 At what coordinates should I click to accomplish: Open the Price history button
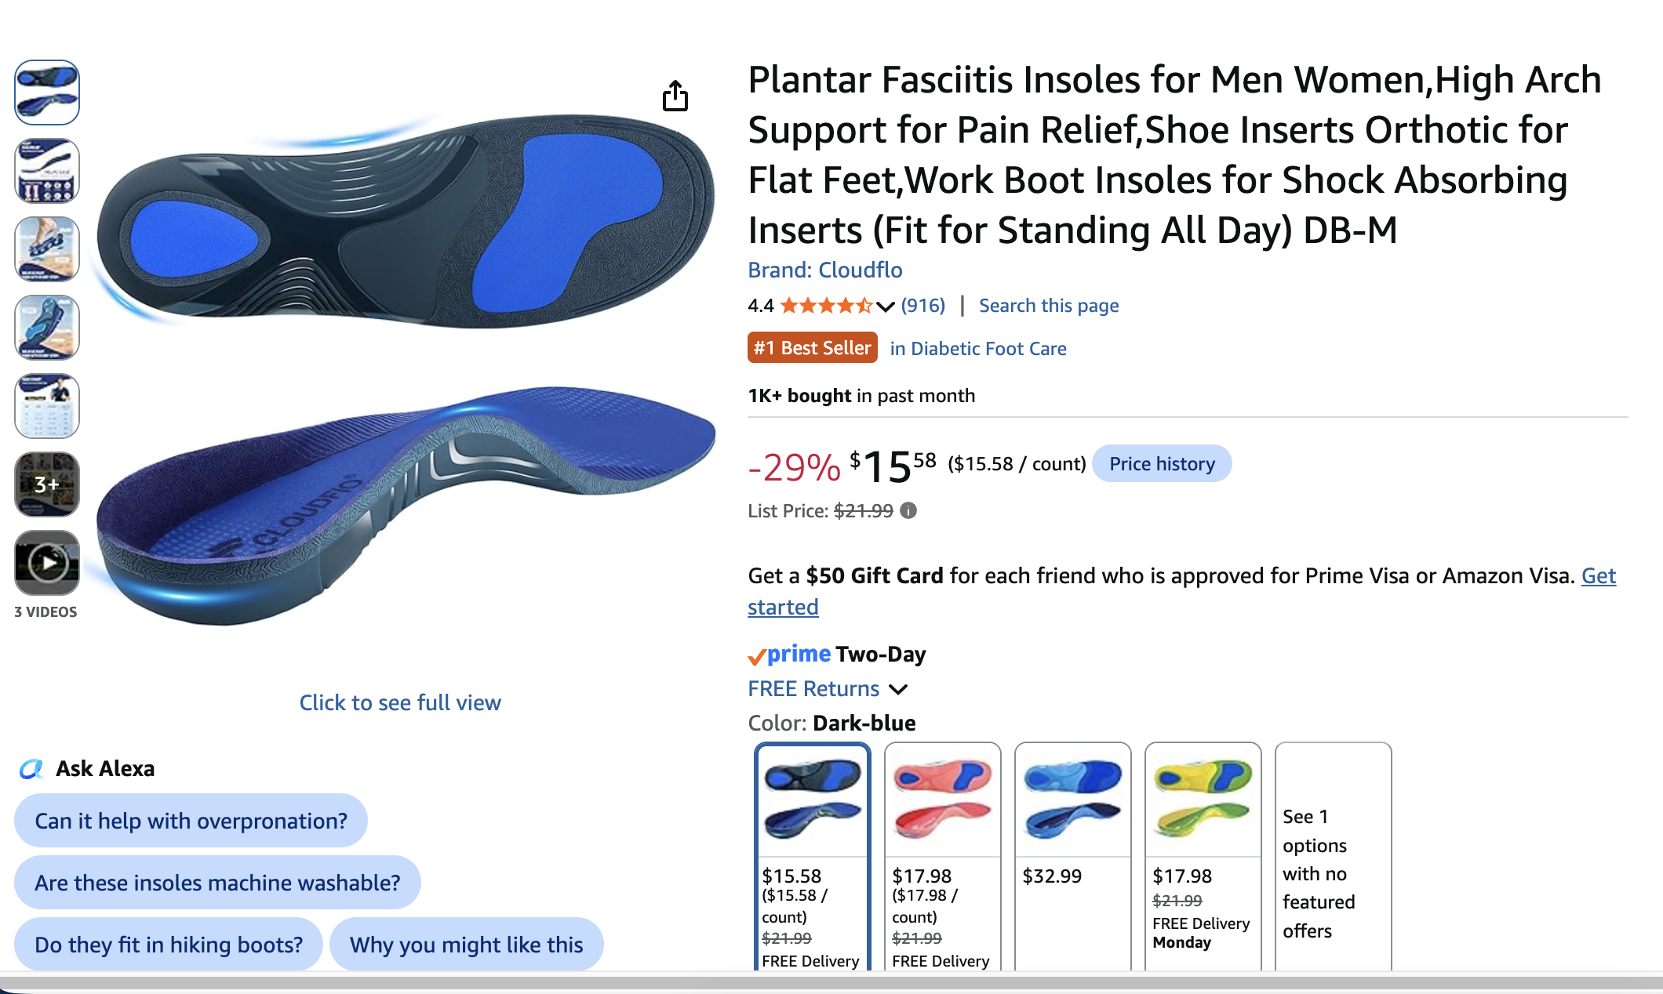click(1162, 464)
